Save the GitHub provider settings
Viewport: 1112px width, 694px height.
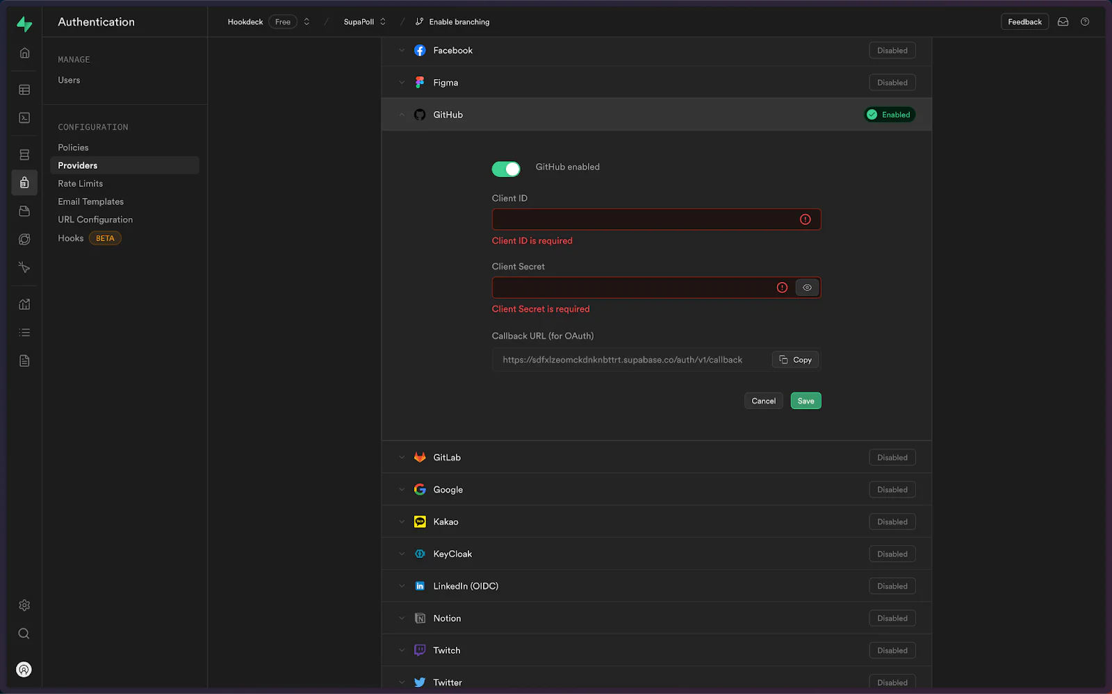[x=806, y=401]
